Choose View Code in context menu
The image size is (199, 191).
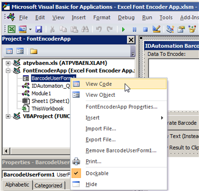(x=119, y=84)
